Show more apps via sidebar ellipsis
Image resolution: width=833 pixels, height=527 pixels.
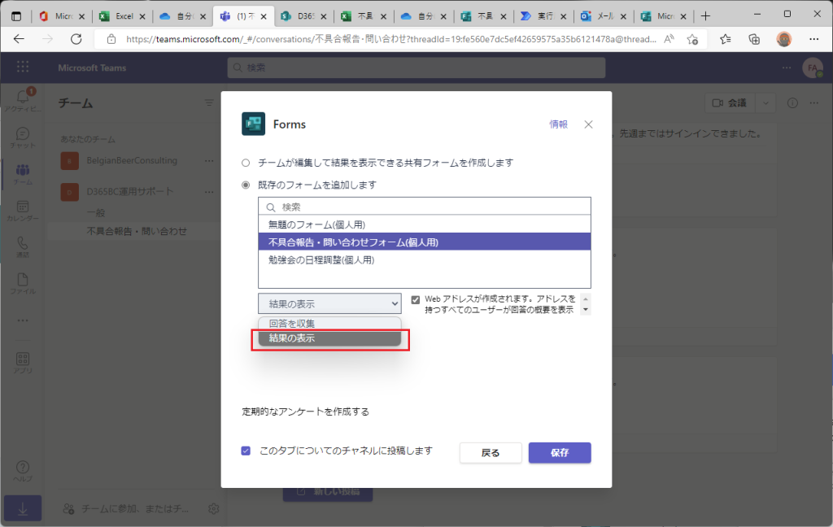pyautogui.click(x=22, y=320)
